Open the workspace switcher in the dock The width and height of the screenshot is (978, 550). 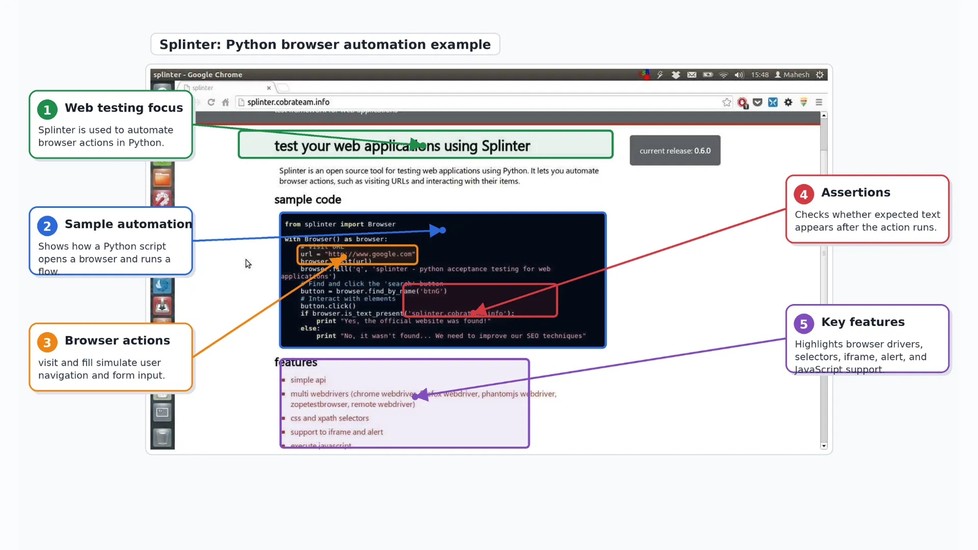[x=162, y=412]
